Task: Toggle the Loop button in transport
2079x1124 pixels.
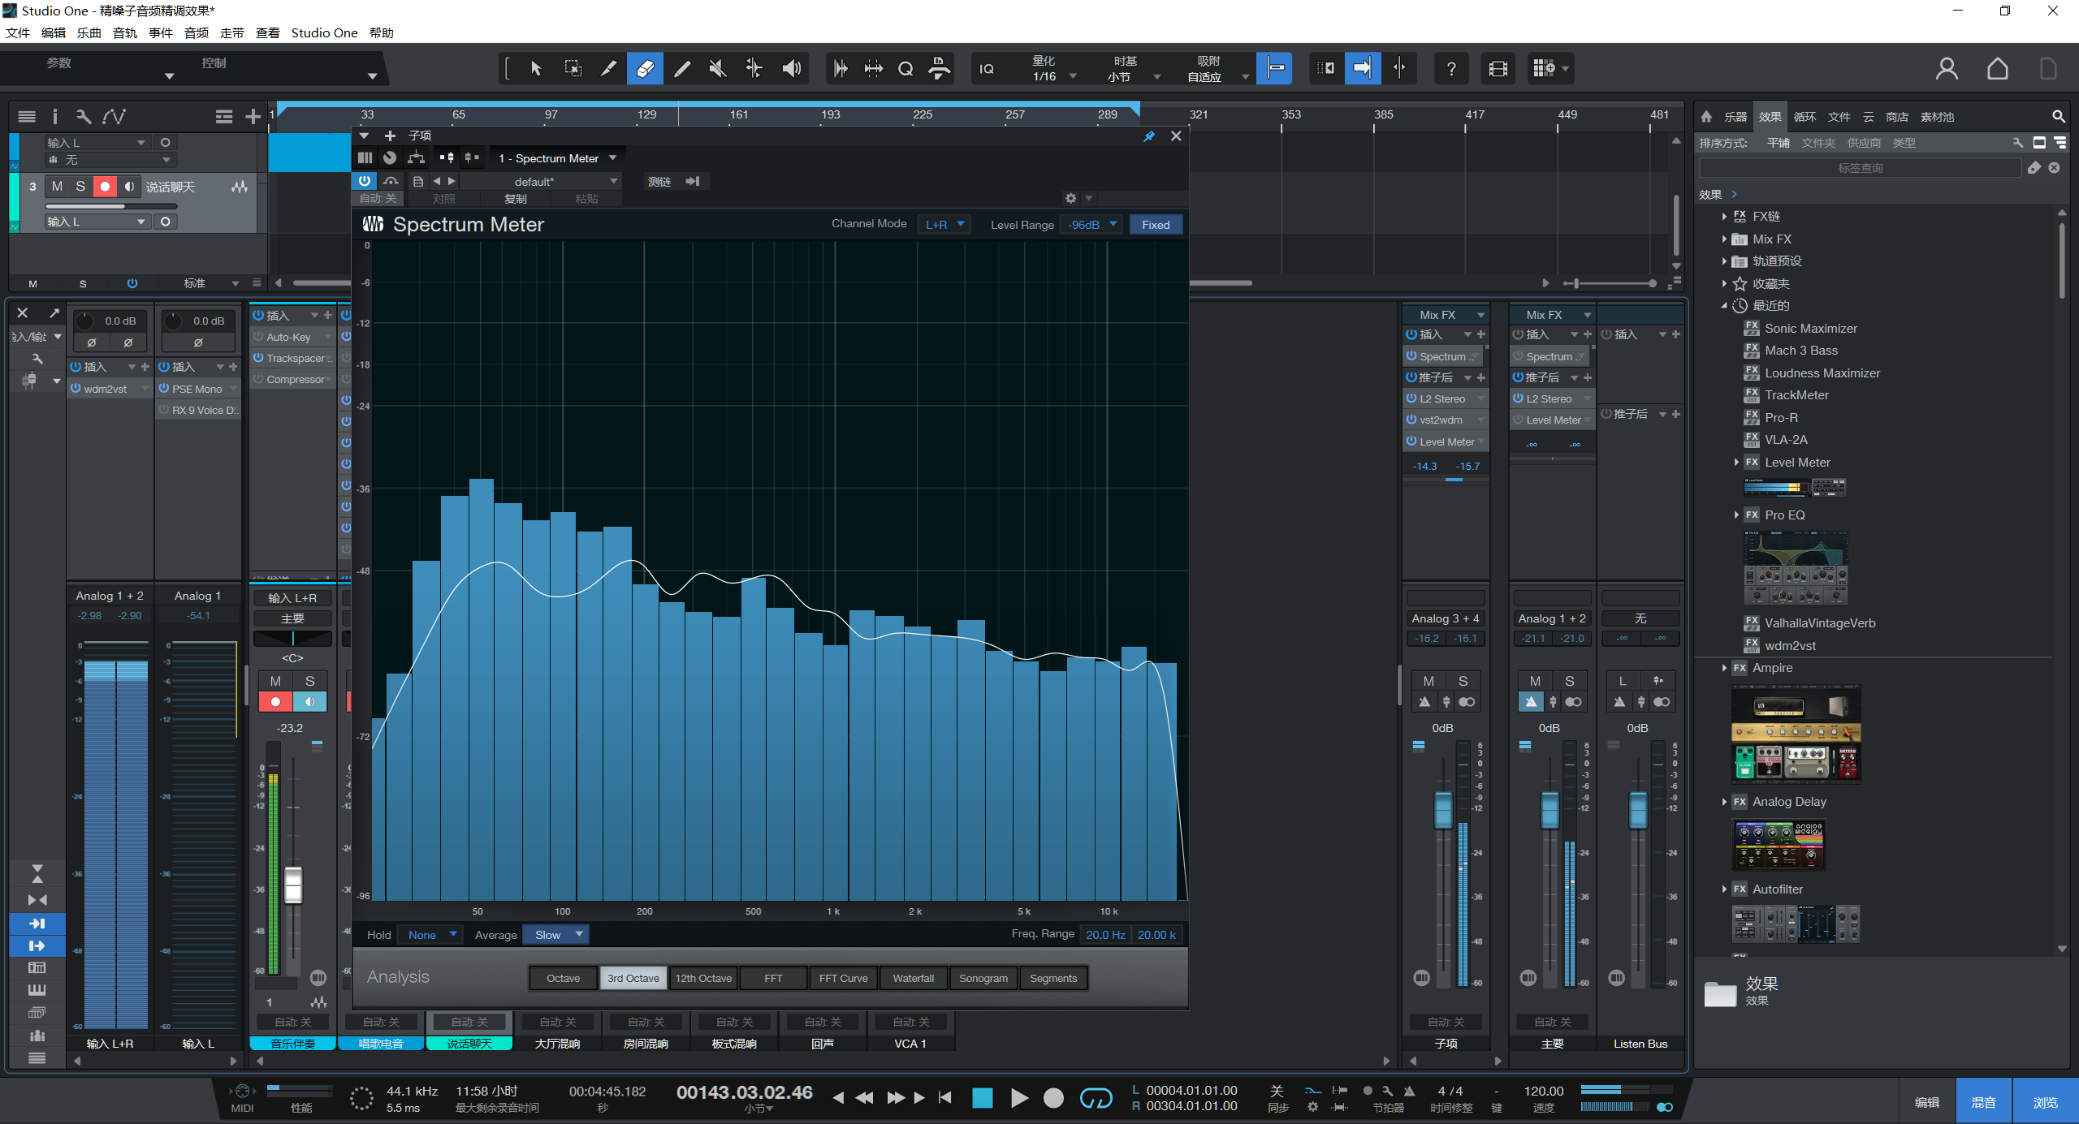Action: pyautogui.click(x=1096, y=1098)
